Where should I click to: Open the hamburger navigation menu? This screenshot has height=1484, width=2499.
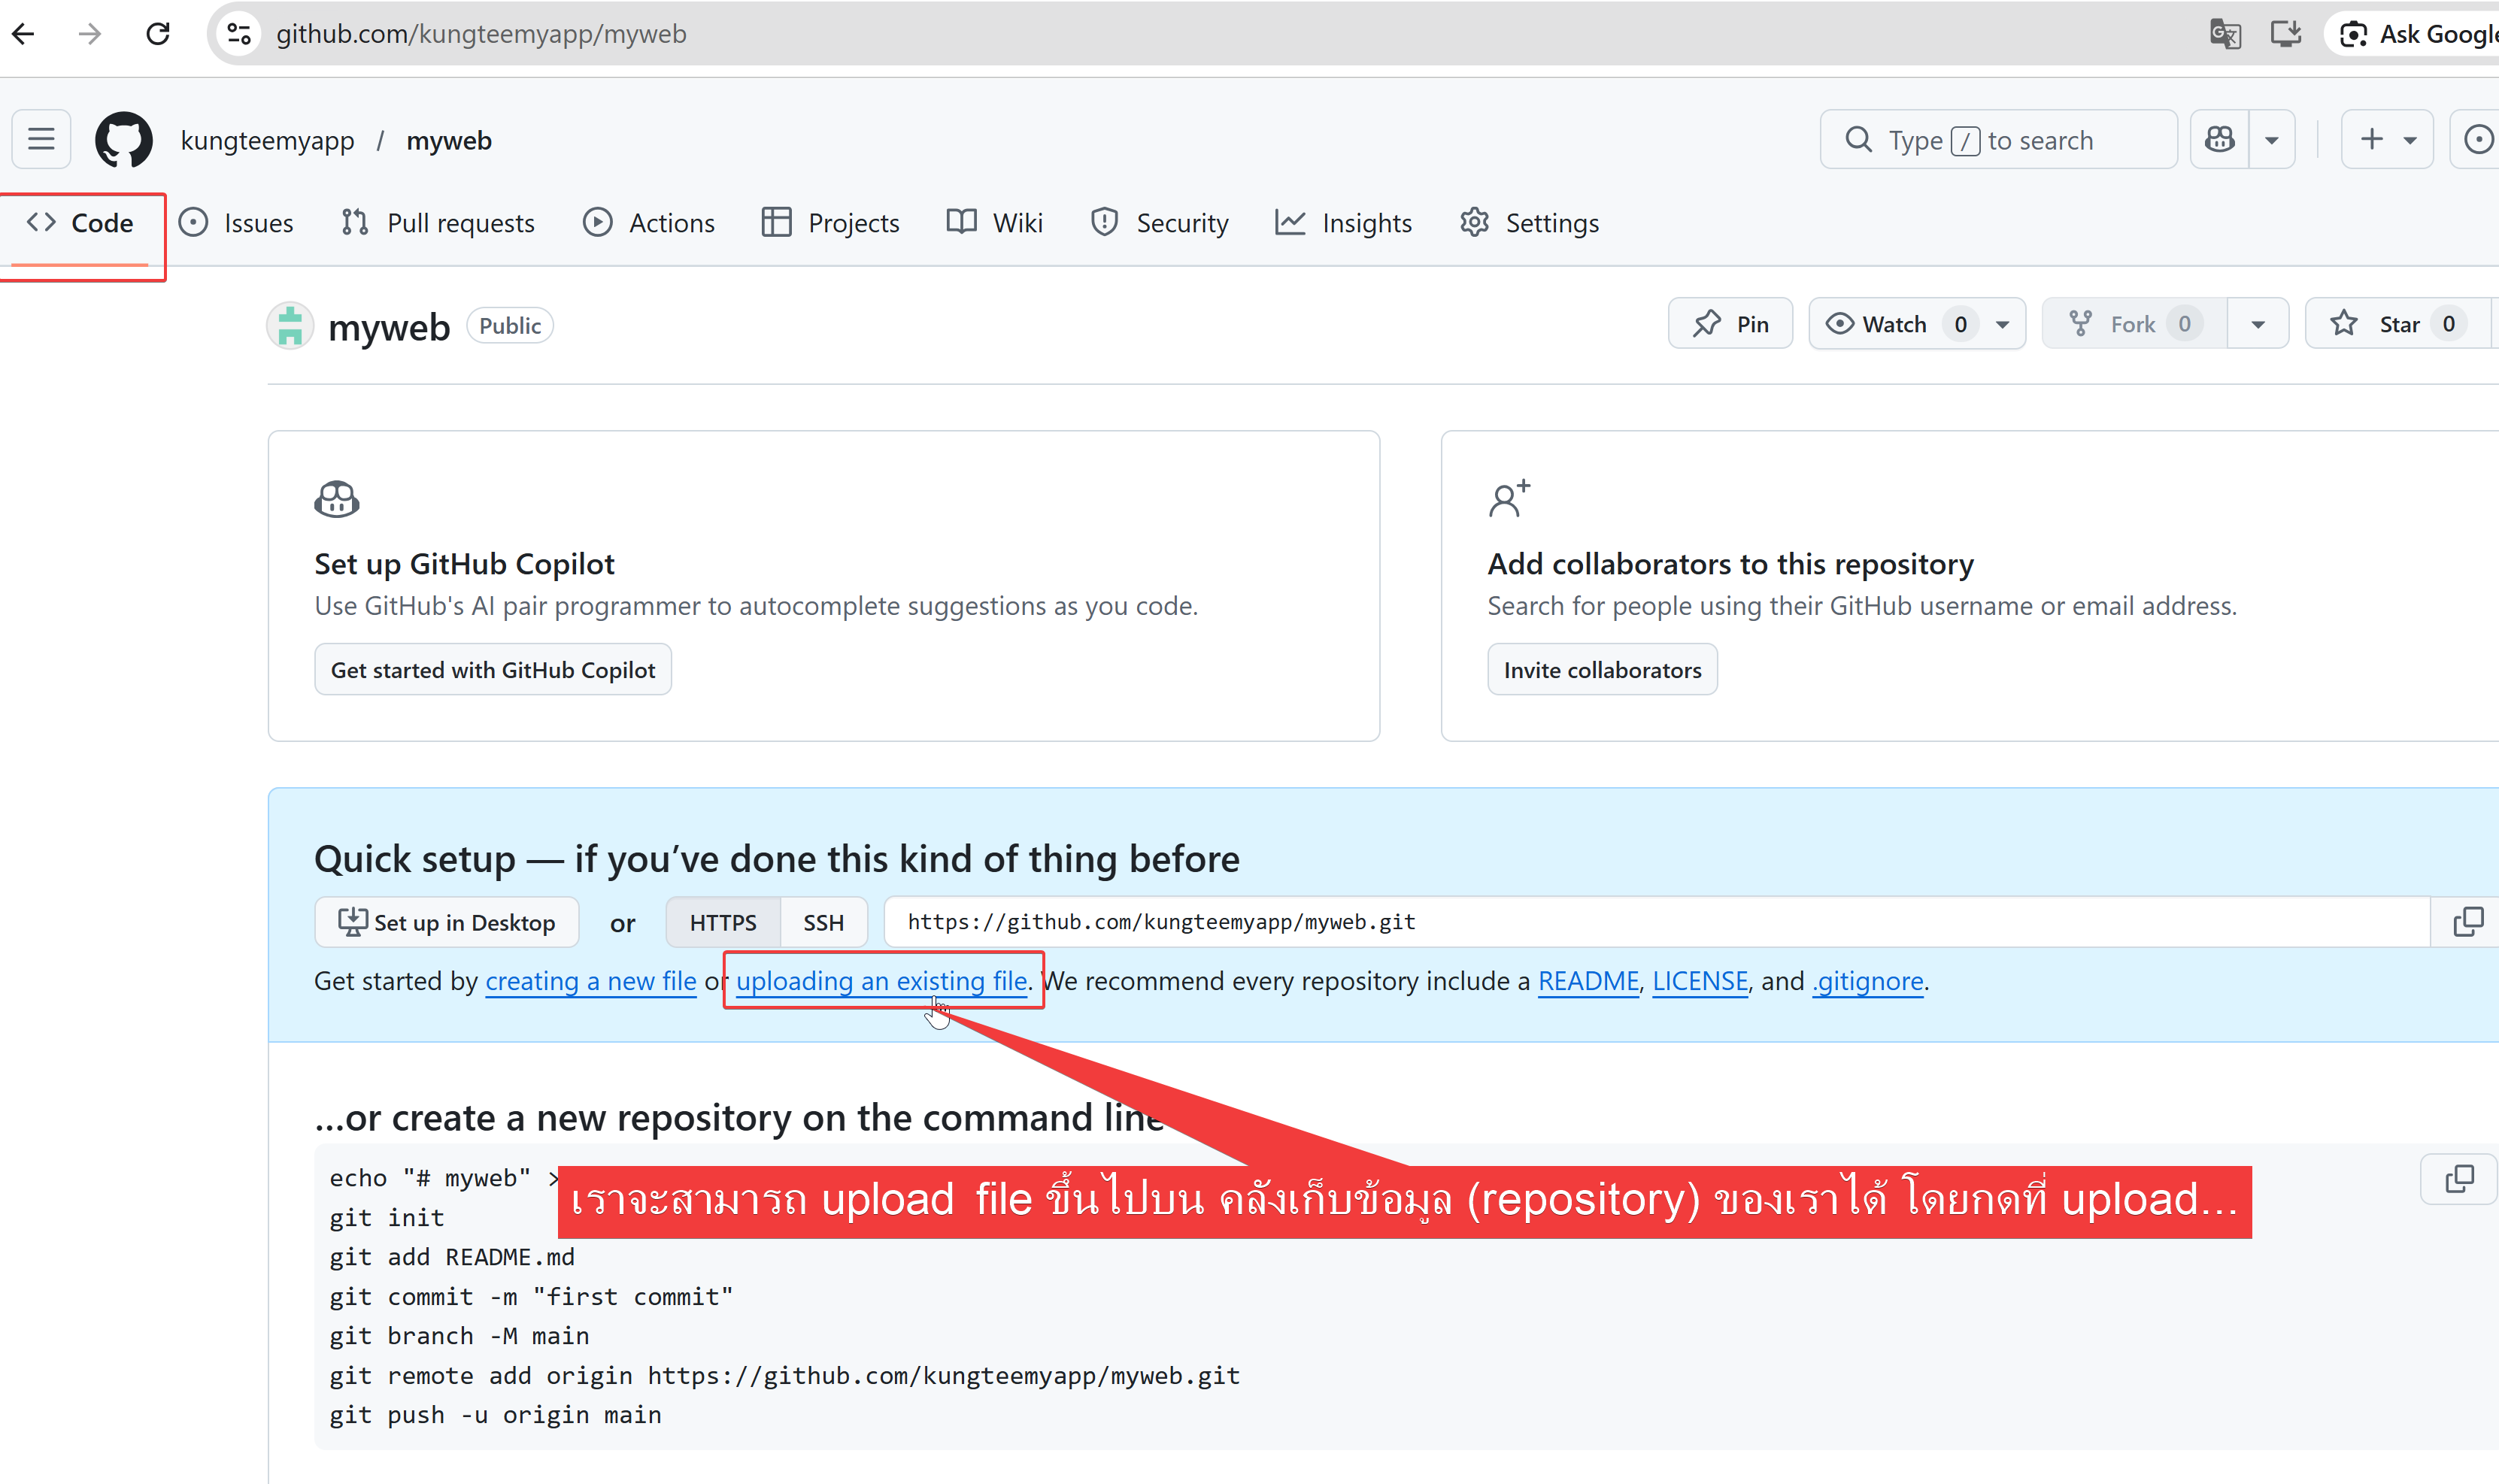tap(41, 139)
